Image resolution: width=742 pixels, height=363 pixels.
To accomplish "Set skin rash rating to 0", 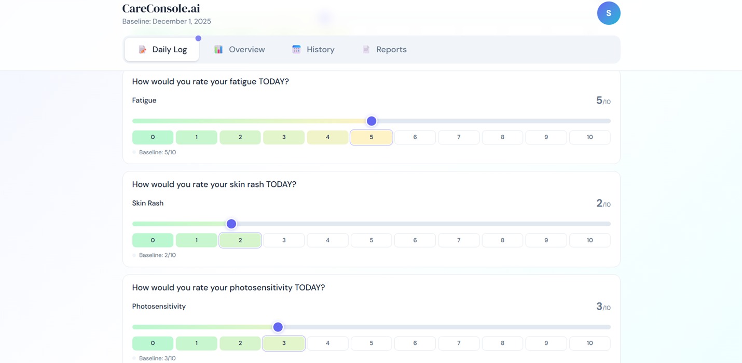I will click(x=153, y=240).
